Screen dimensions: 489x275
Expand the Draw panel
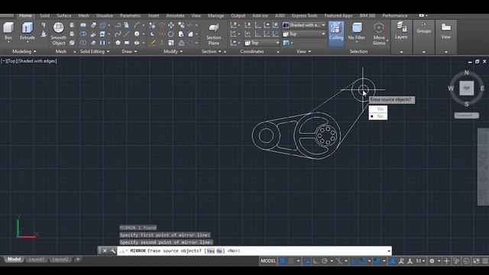pyautogui.click(x=129, y=51)
